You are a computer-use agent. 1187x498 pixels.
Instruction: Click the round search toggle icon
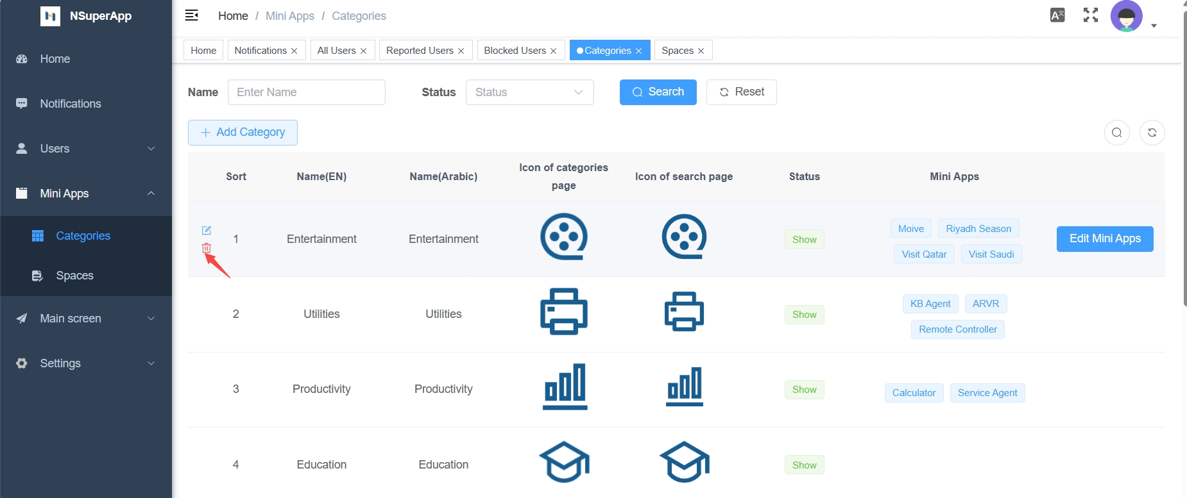(1117, 133)
